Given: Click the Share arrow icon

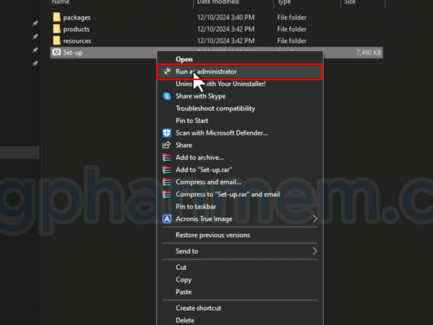Looking at the screenshot, I should click(x=167, y=145).
